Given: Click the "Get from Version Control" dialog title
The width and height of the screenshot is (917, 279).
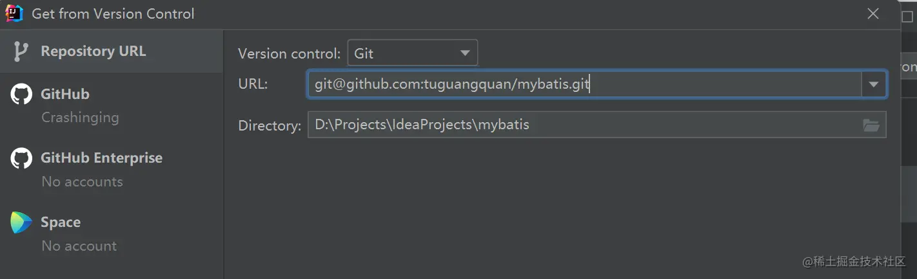Looking at the screenshot, I should tap(113, 14).
